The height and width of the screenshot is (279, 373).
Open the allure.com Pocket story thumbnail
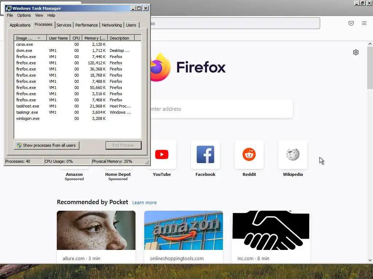96,230
